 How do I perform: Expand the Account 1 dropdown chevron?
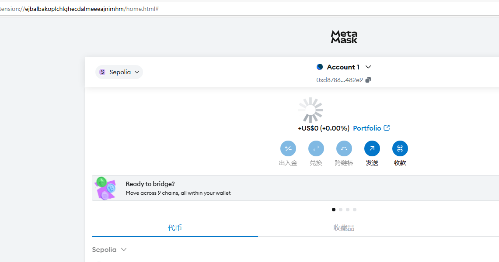(368, 67)
